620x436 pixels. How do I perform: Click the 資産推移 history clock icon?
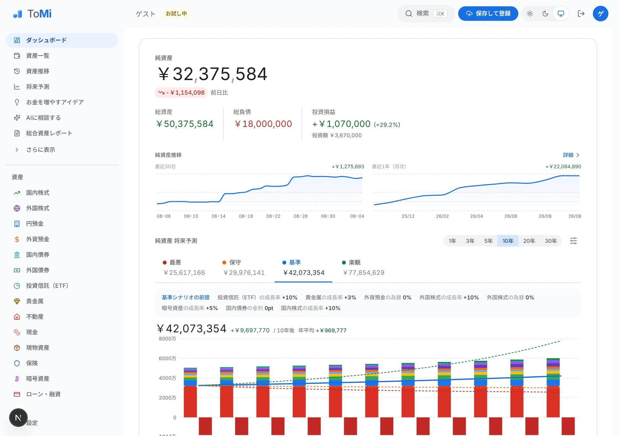[x=17, y=71]
